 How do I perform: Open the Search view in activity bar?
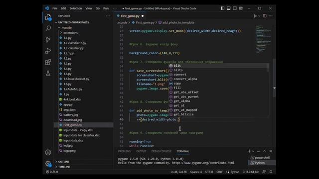point(48,28)
